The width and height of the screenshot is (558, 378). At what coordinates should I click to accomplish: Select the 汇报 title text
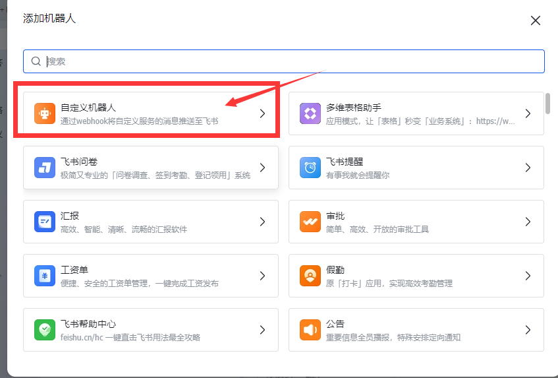point(70,216)
